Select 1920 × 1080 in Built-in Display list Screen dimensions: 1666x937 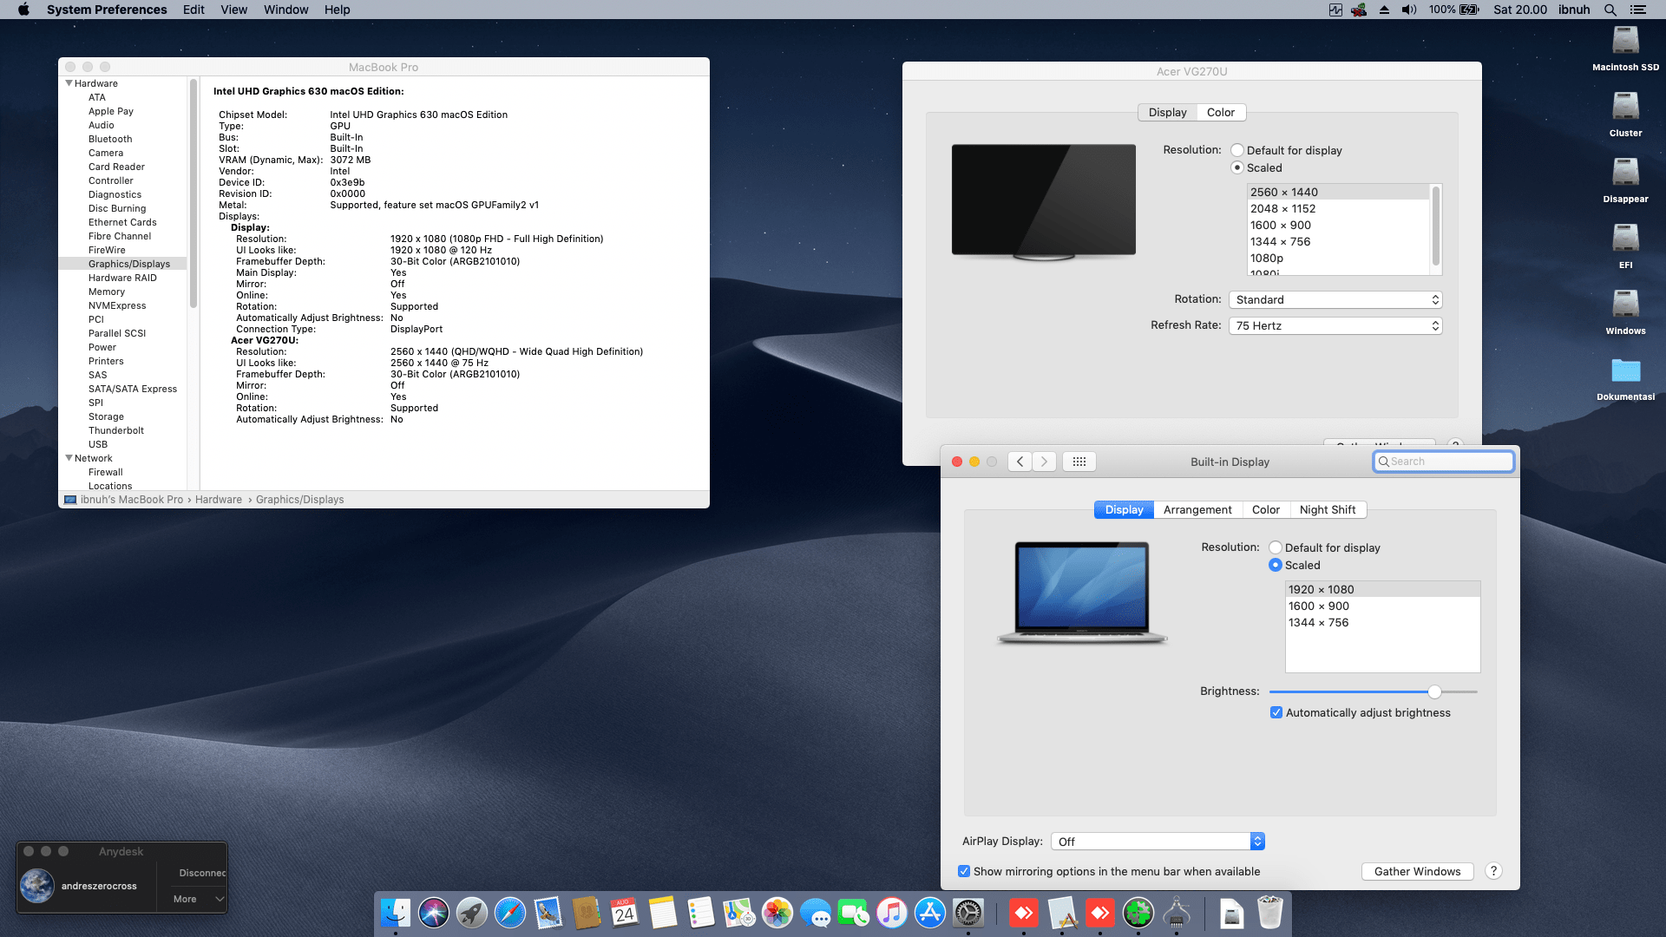[x=1382, y=589]
